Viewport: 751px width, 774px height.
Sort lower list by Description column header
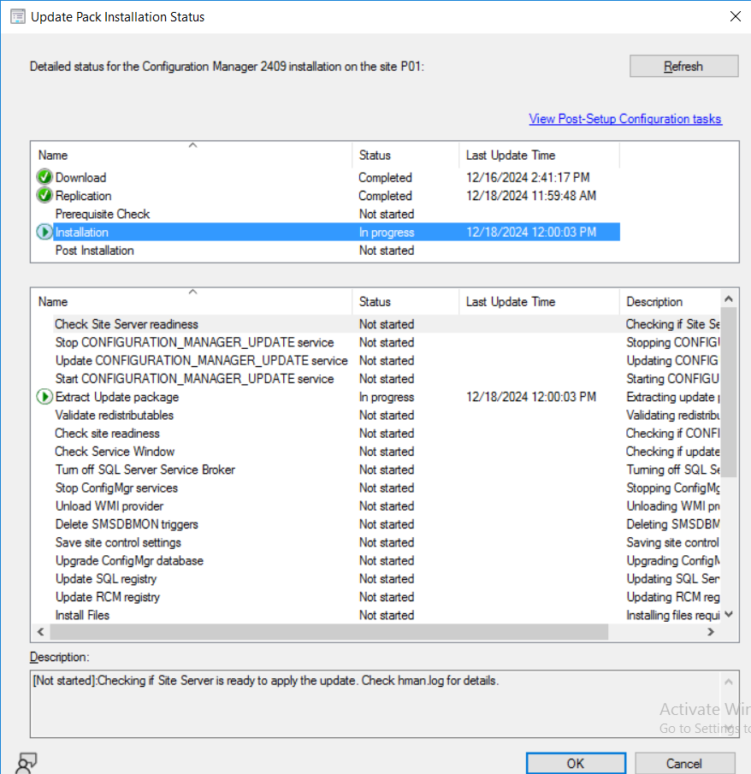click(670, 302)
